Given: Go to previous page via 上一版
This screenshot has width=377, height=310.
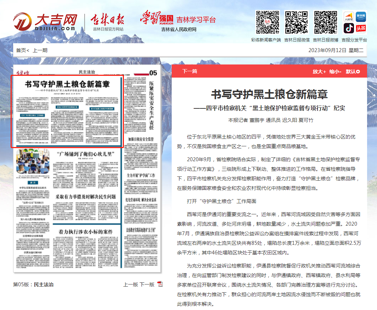Looking at the screenshot, I should pos(130,284).
